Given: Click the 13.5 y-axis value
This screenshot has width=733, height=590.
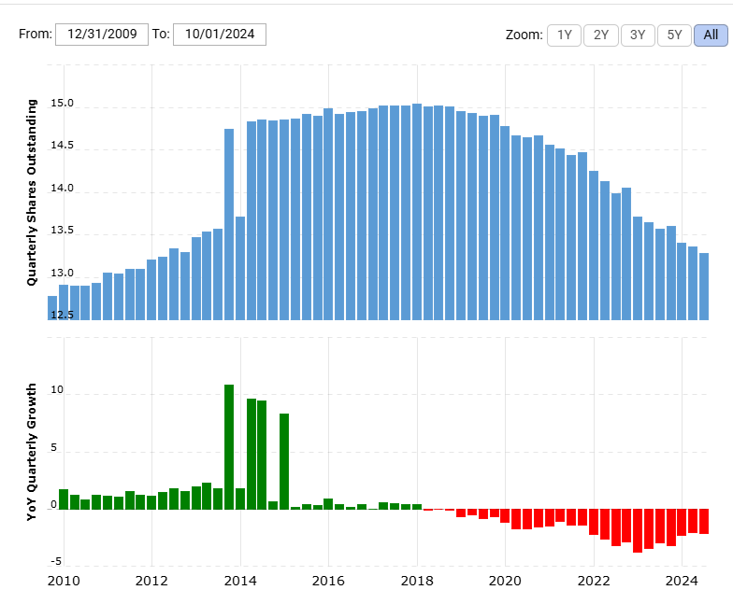Looking at the screenshot, I should tap(62, 230).
